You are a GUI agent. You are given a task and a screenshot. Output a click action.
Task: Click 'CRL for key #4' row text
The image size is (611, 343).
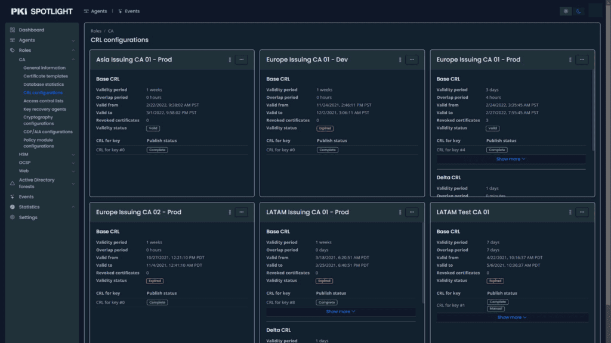click(451, 149)
